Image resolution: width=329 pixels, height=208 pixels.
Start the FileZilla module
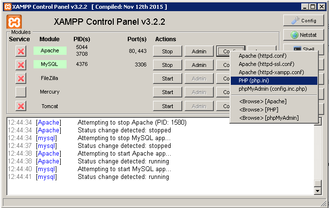[x=167, y=79]
